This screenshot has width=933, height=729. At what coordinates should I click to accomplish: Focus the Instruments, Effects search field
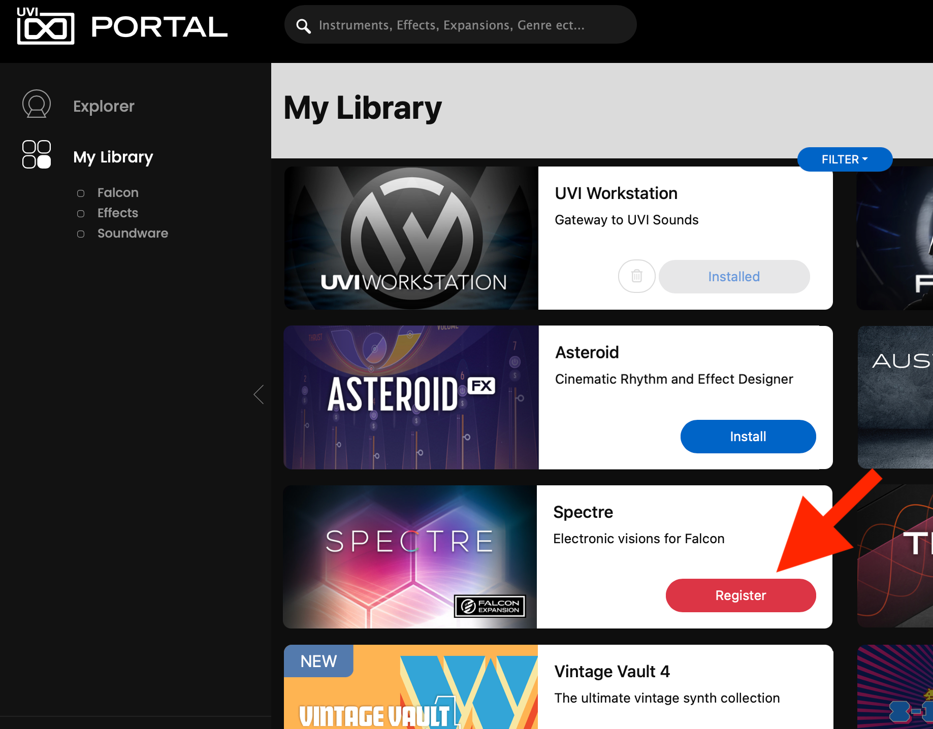460,25
